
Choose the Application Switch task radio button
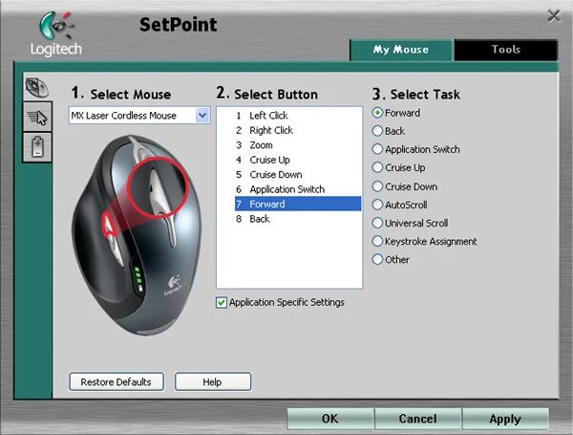[377, 149]
